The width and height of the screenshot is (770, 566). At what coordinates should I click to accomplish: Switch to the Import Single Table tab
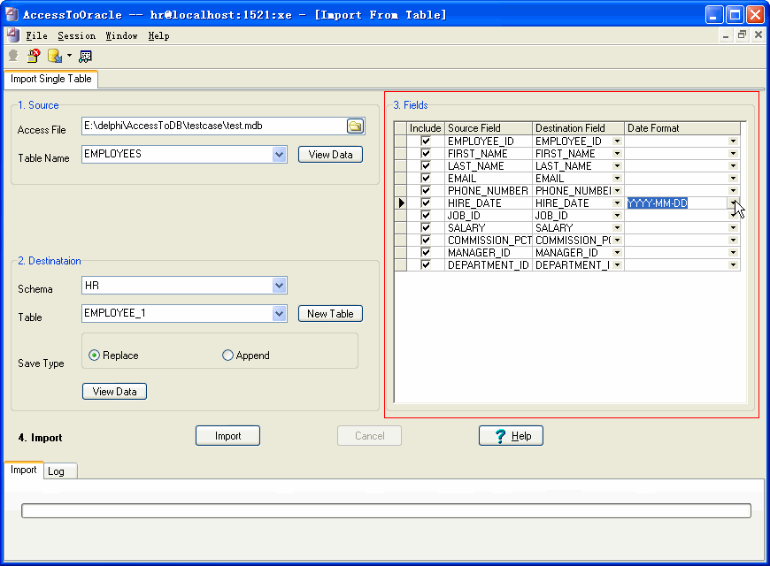tap(51, 79)
